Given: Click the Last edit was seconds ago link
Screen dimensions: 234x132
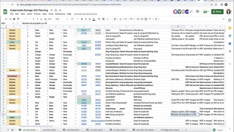Looking at the screenshot, I should [86, 14].
